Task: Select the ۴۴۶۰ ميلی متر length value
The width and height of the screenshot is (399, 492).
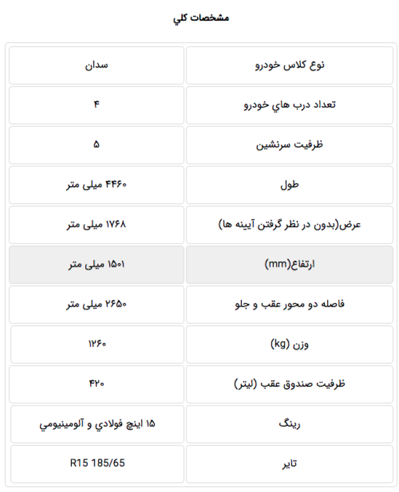Action: 97,185
